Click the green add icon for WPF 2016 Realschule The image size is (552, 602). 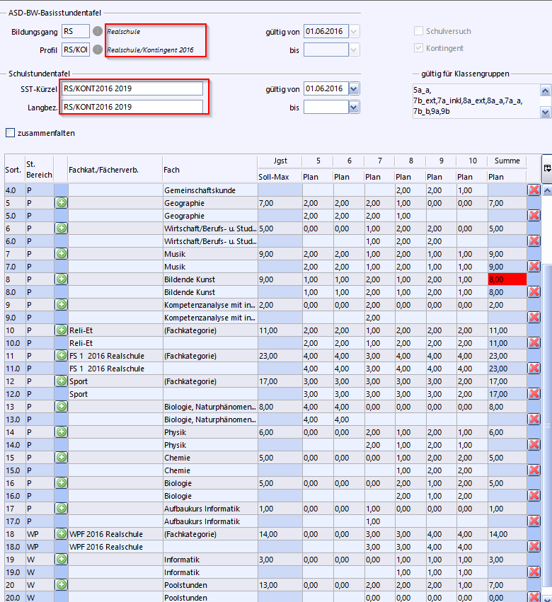point(62,534)
